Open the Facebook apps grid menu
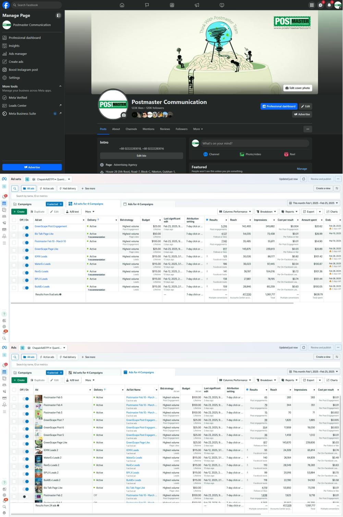The height and width of the screenshot is (517, 343). tap(311, 5)
